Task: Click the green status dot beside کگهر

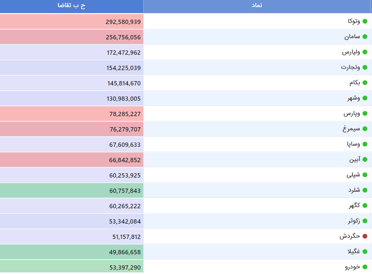Action: coord(365,205)
